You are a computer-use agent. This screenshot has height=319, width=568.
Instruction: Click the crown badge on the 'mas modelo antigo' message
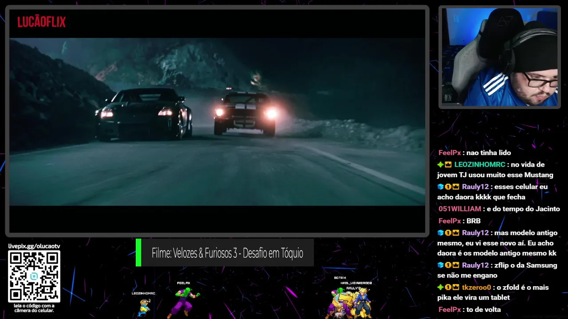point(456,233)
